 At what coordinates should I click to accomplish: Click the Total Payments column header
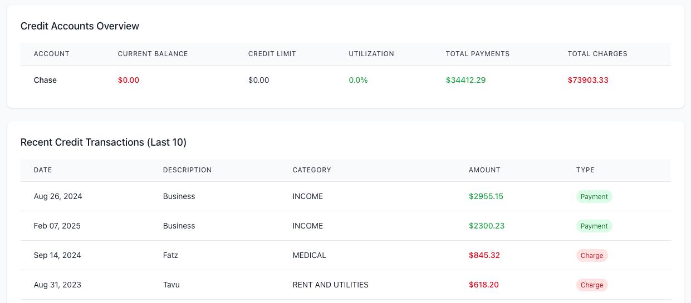[x=477, y=54]
